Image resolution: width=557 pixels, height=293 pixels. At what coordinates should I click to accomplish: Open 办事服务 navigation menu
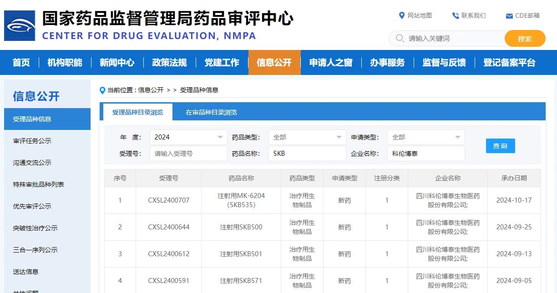click(x=387, y=63)
